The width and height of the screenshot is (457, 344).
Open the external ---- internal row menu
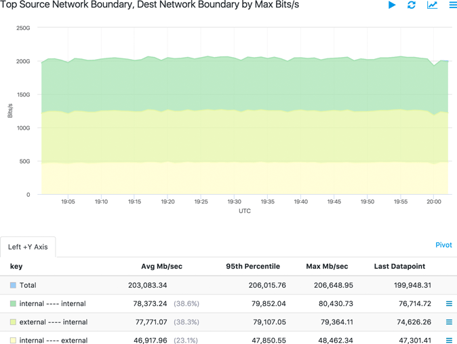(449, 322)
